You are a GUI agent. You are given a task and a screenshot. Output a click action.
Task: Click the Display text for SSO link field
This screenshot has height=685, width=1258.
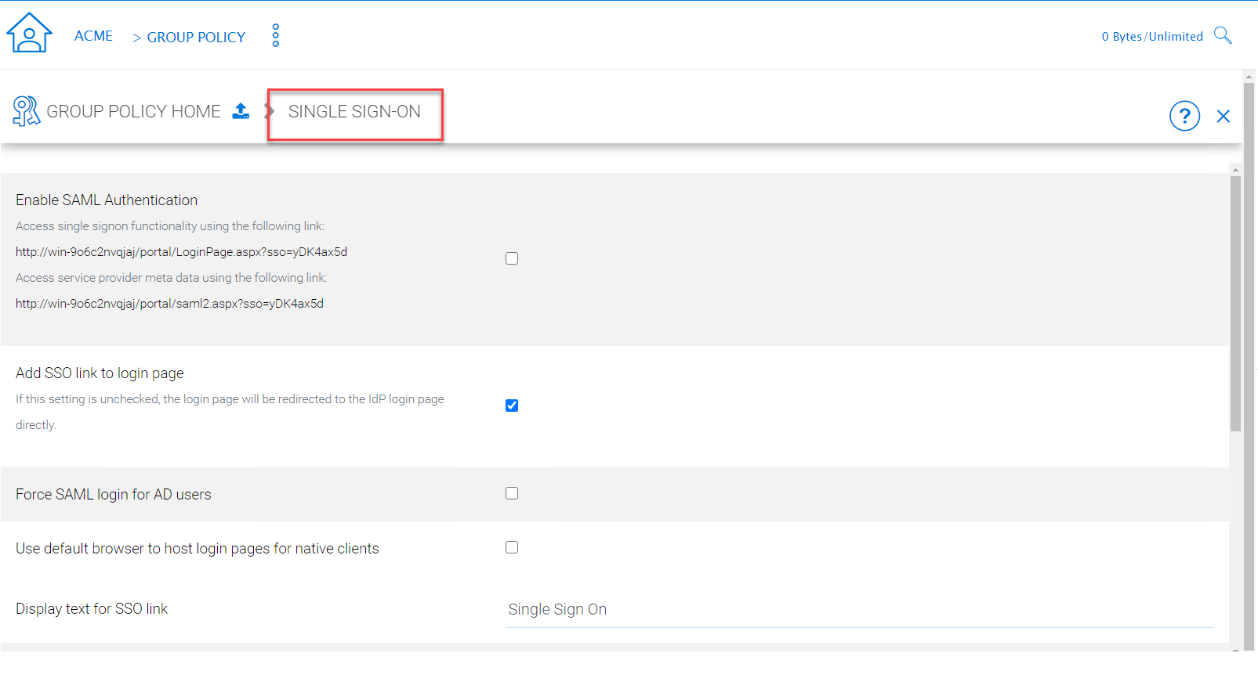(x=859, y=610)
